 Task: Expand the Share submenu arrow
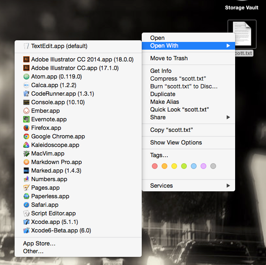point(228,117)
